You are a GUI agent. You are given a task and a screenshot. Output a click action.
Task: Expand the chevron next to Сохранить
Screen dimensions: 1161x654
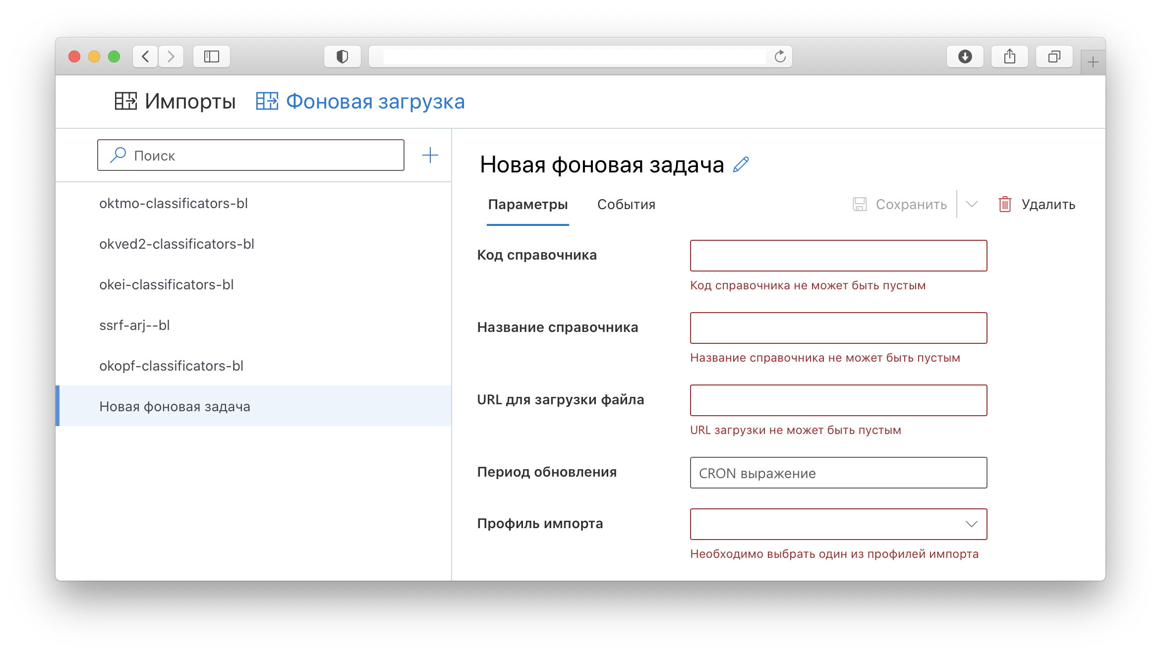point(972,204)
